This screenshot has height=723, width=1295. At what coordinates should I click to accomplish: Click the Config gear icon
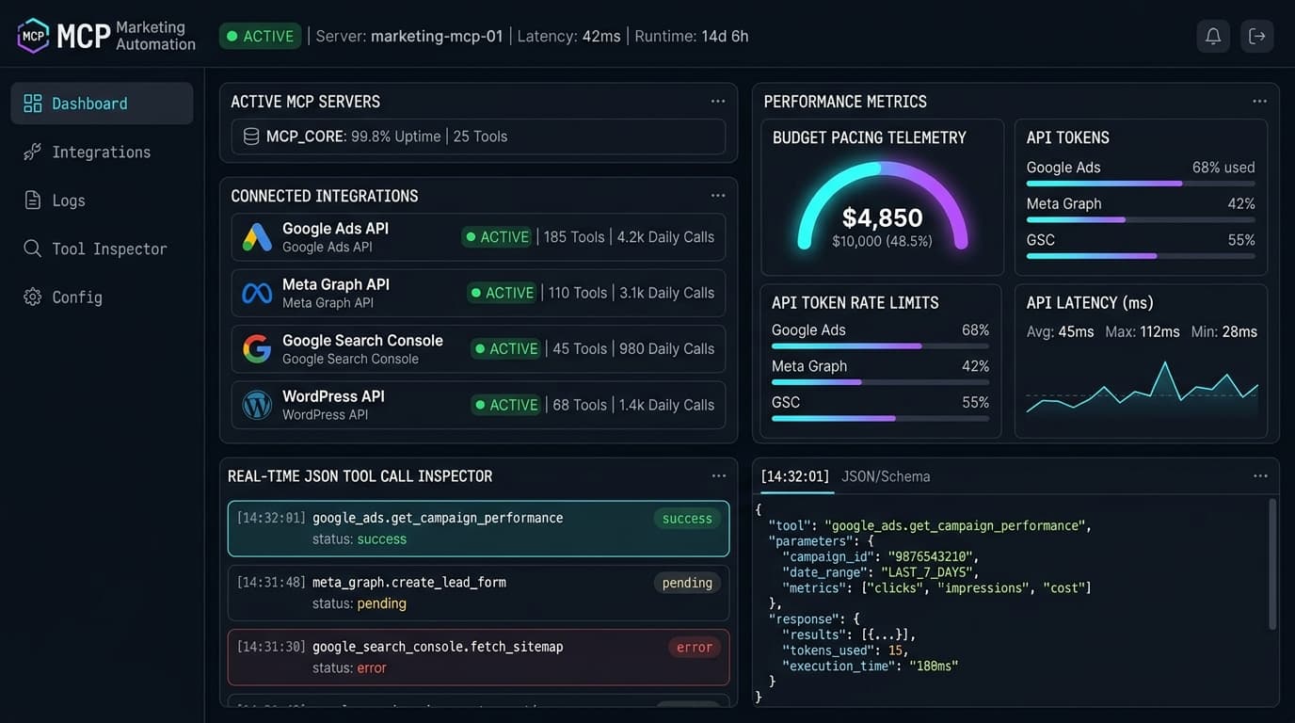[x=33, y=297]
